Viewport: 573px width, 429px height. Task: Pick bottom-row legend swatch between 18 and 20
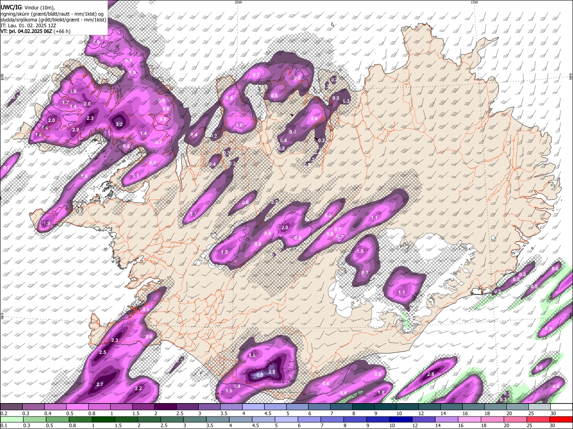pos(493,419)
